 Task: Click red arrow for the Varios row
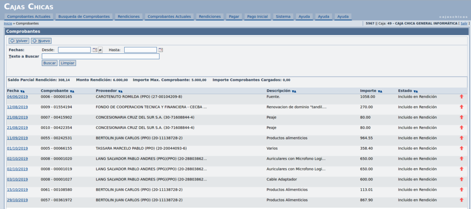tap(461, 148)
